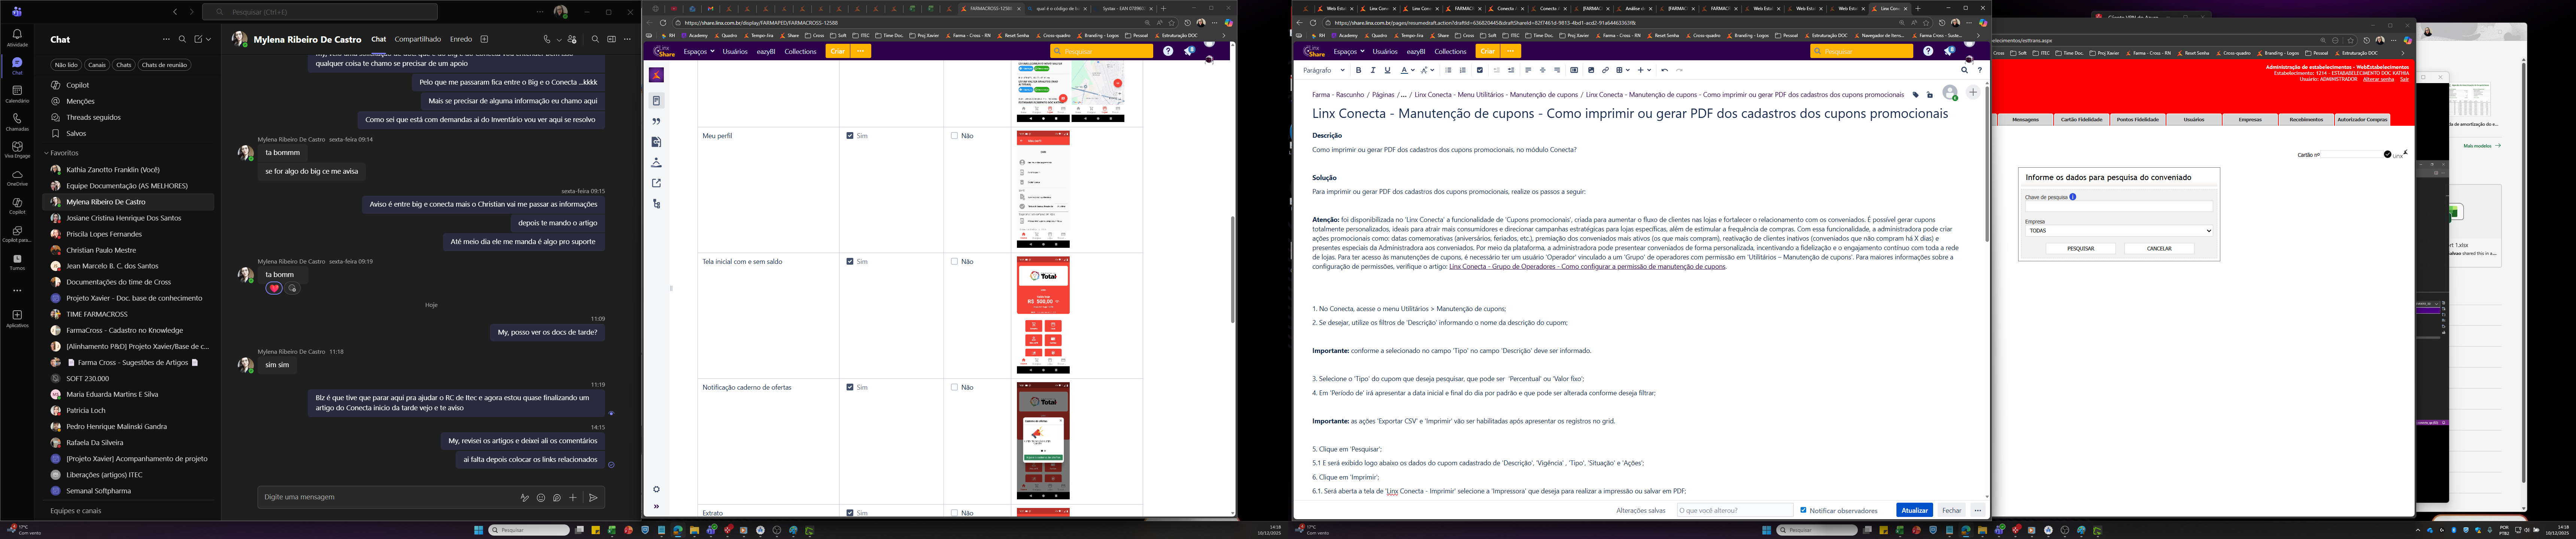Check 'Sim' checkbox in Meu perfil row

click(x=850, y=136)
